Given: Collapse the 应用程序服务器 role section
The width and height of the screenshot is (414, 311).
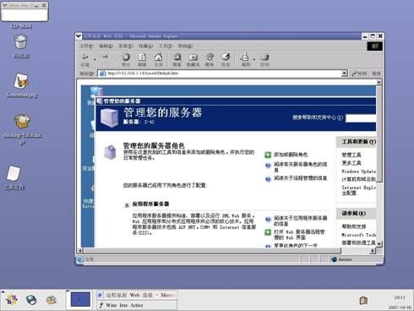Looking at the screenshot, I should coord(127,205).
